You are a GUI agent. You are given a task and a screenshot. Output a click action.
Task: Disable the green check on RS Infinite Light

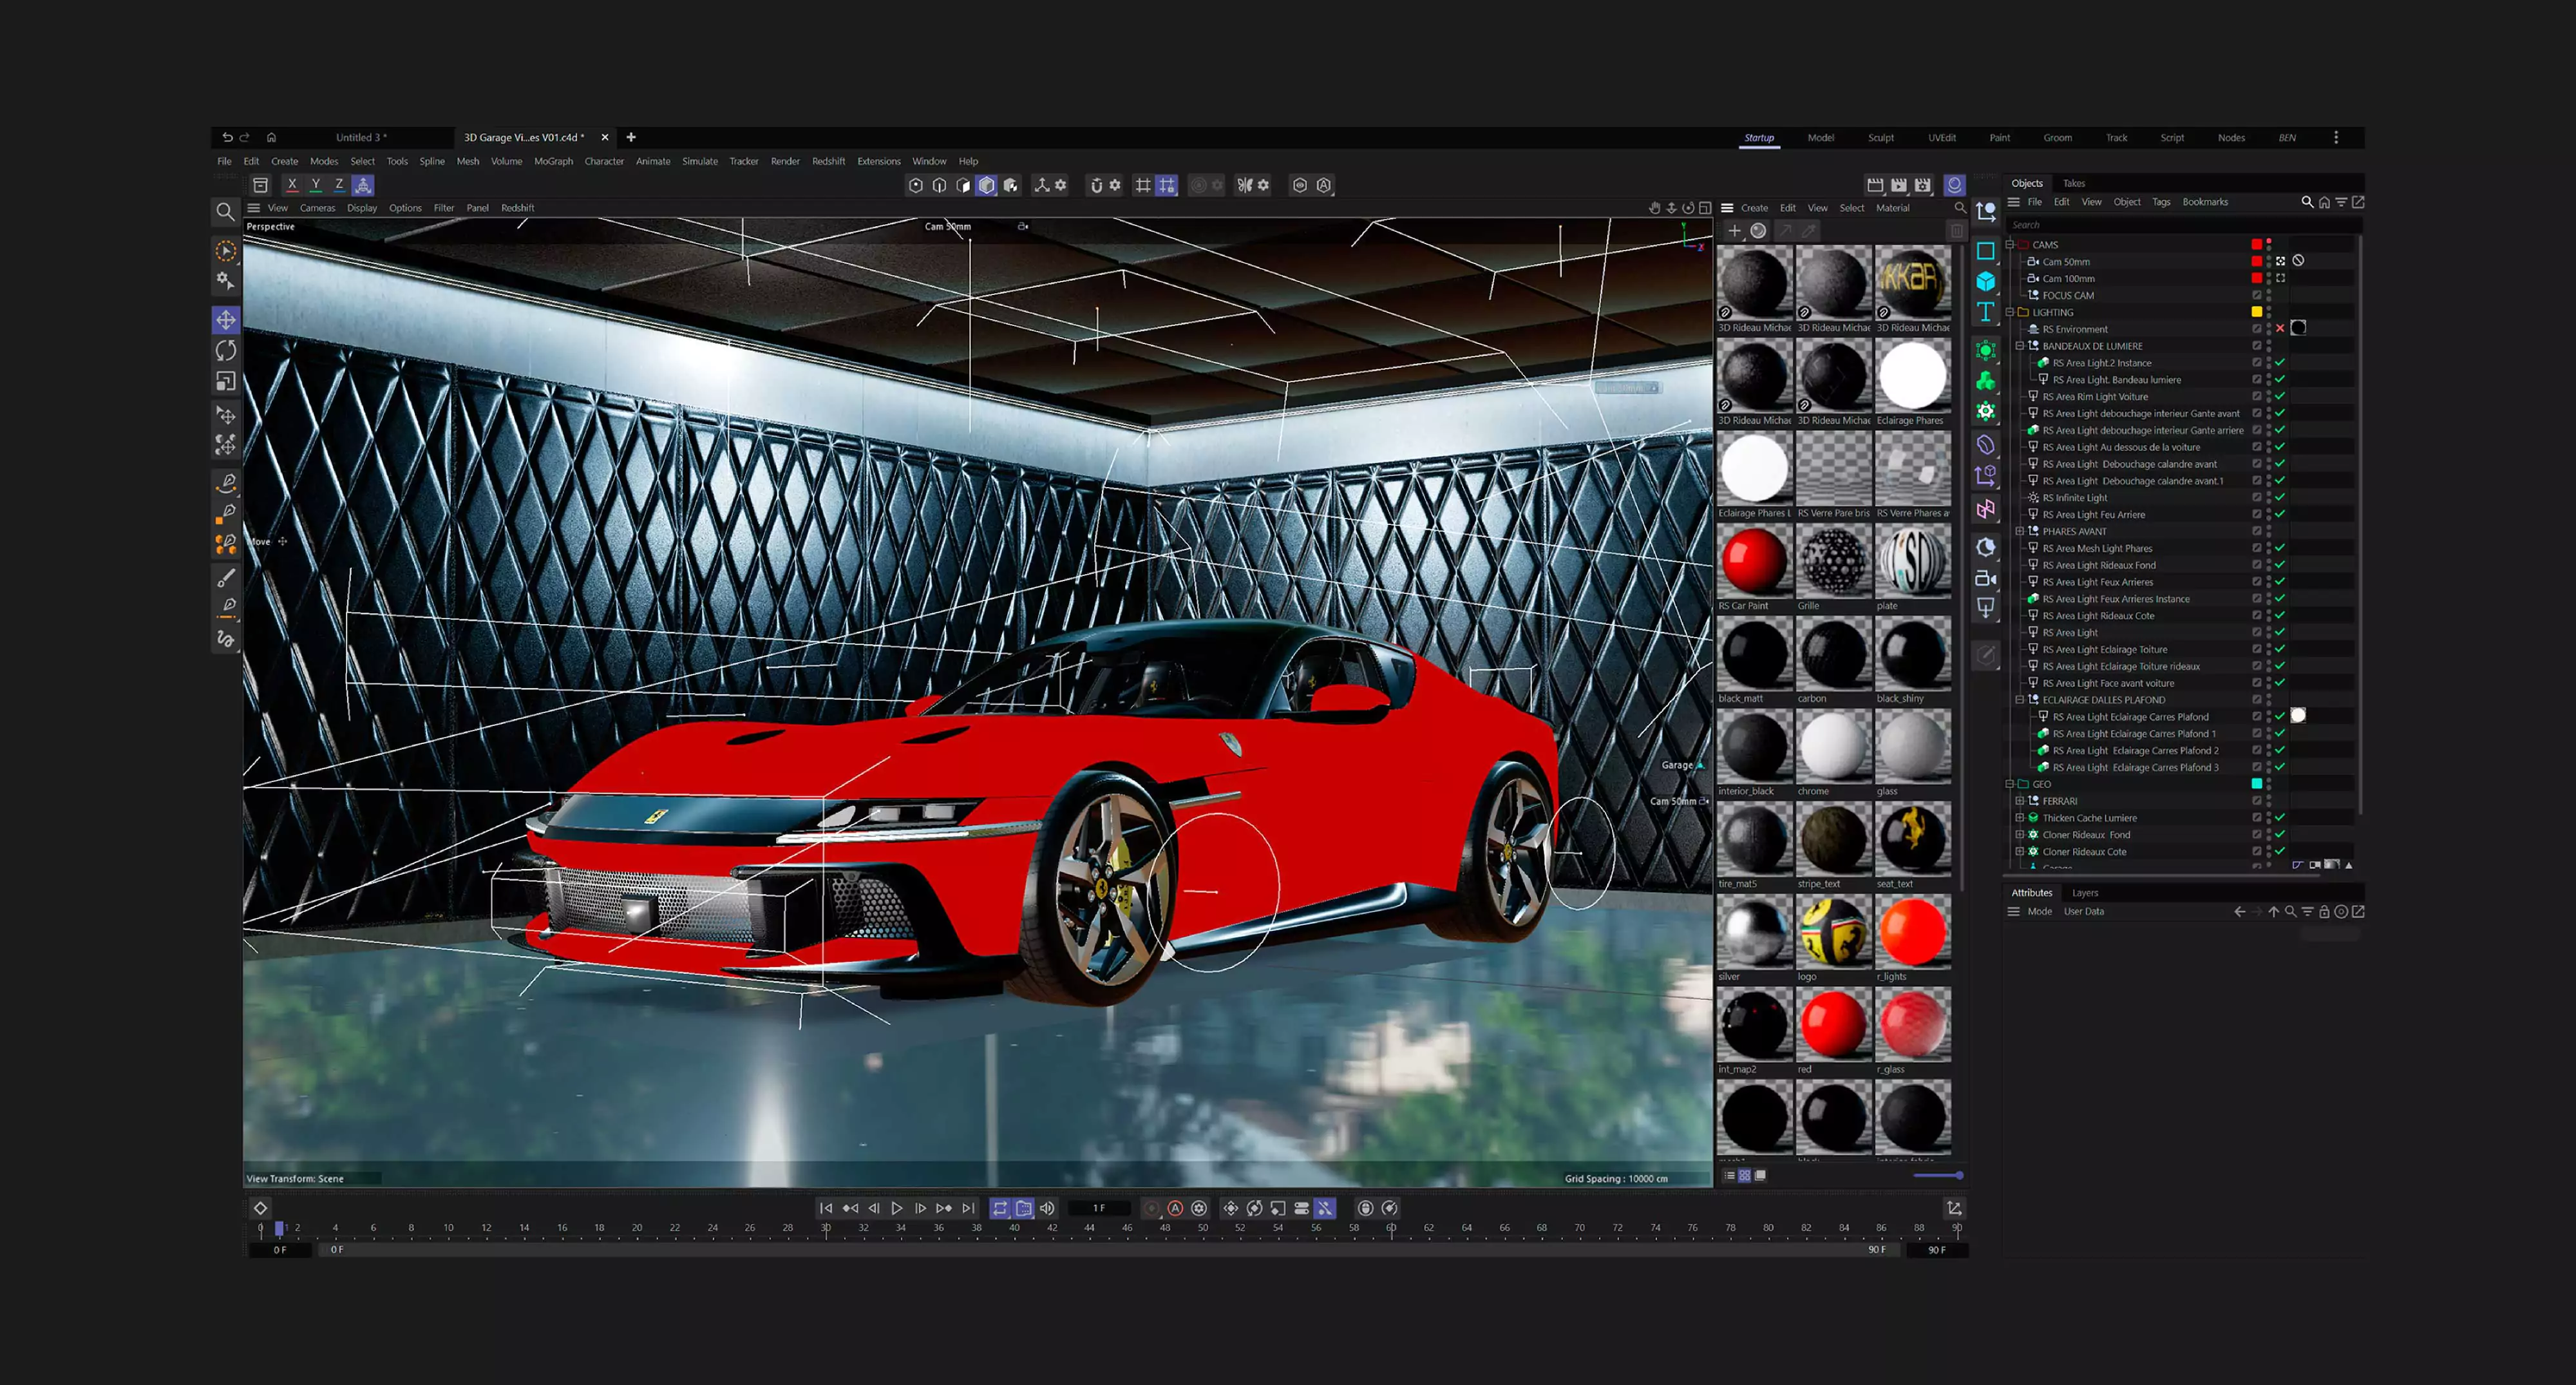point(2280,497)
